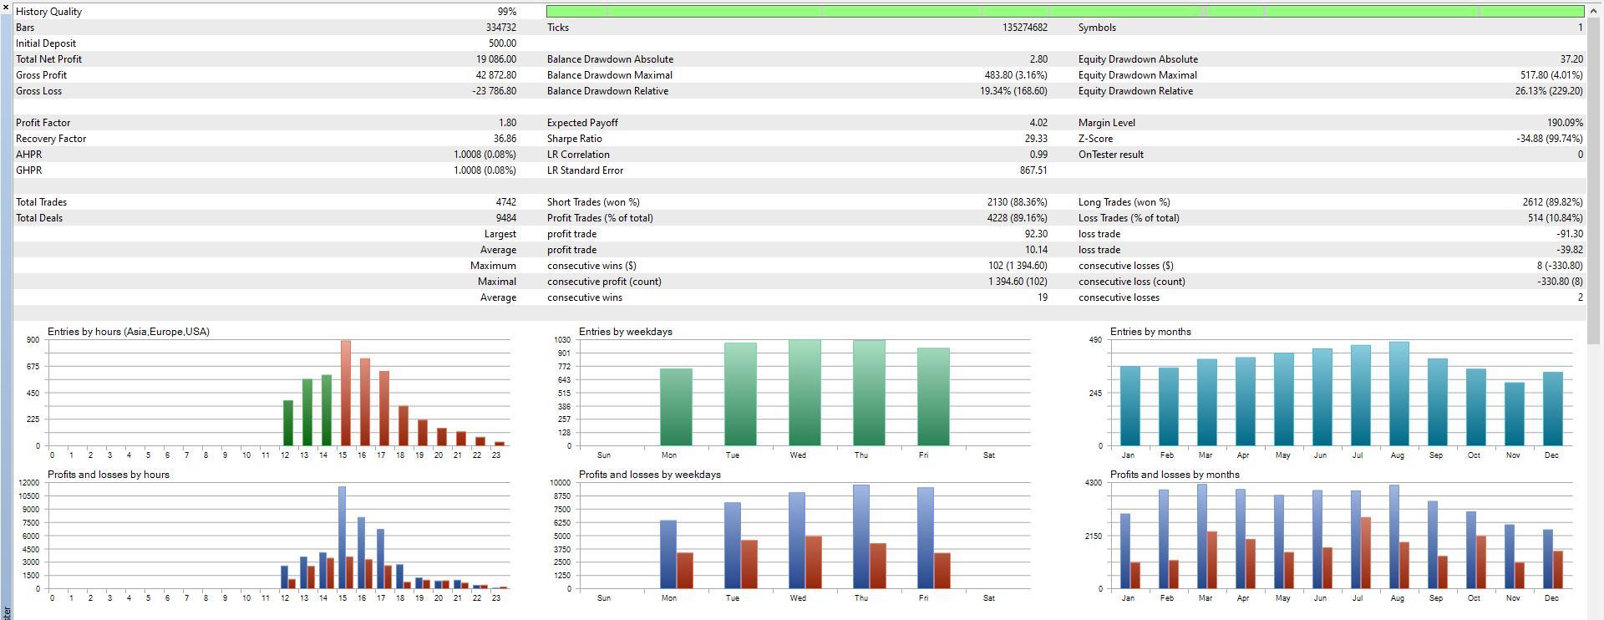Viewport: 1604px width, 620px height.
Task: Select the Profit Factor value 1.80
Action: click(507, 123)
